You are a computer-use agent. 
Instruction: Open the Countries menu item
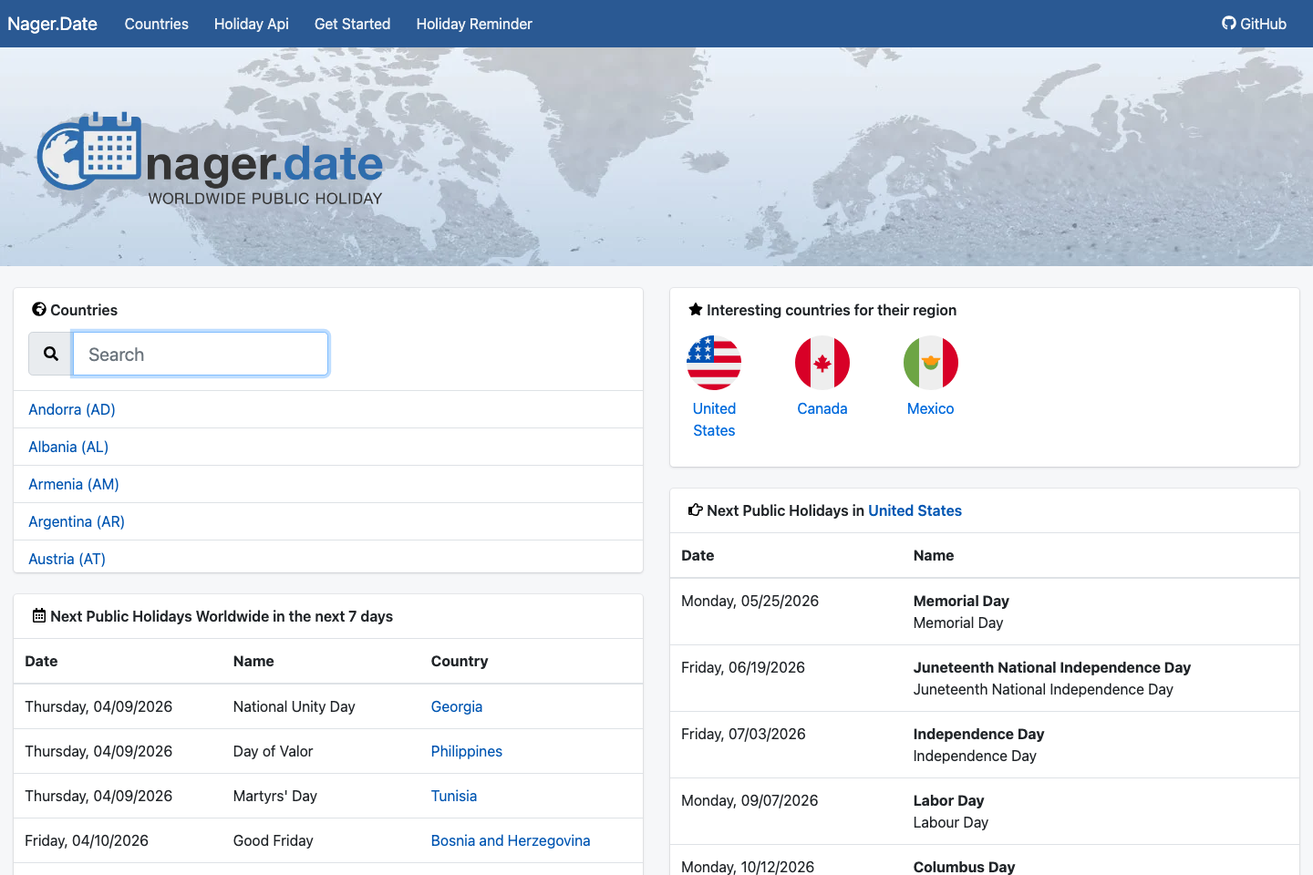(x=156, y=24)
